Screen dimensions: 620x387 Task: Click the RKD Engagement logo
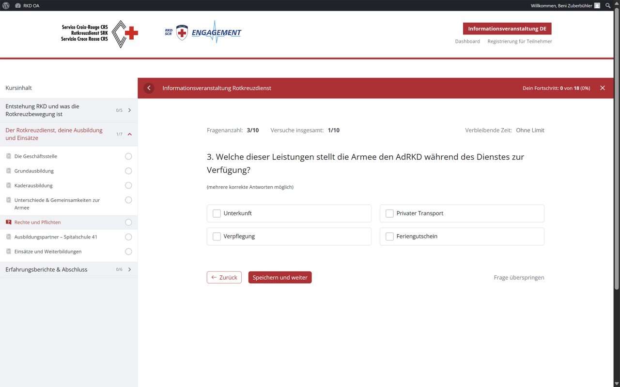tap(203, 32)
